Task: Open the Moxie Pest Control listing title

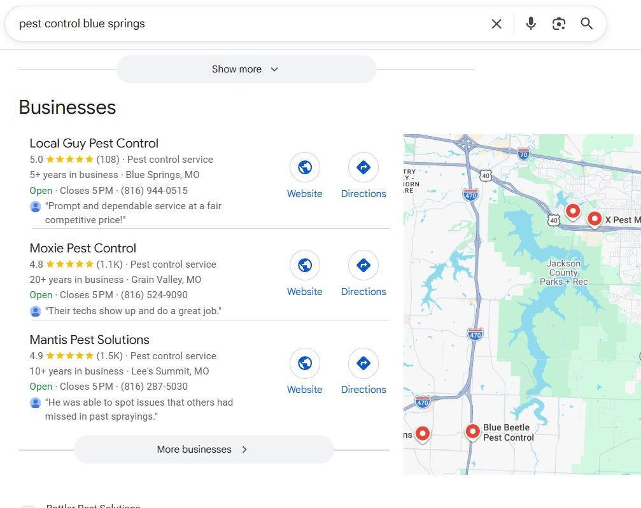Action: 83,249
